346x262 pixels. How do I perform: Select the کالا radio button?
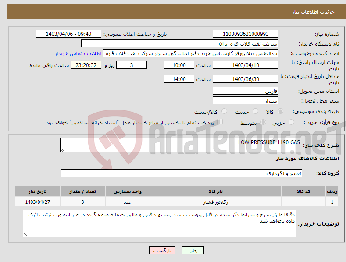pyautogui.click(x=280, y=111)
